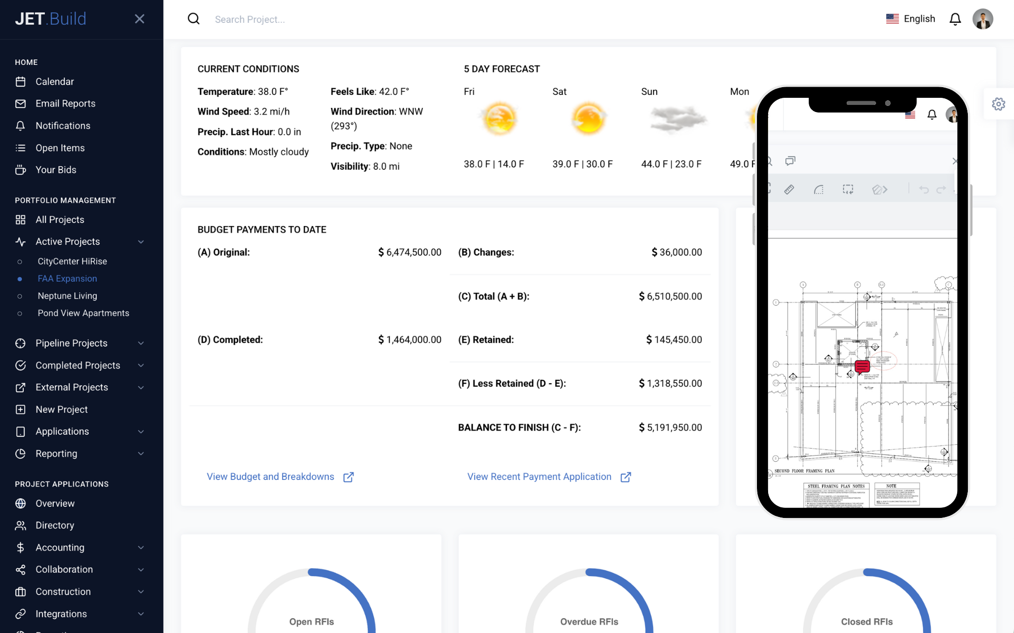Open the Your Bids coffee-cup icon

pyautogui.click(x=20, y=170)
